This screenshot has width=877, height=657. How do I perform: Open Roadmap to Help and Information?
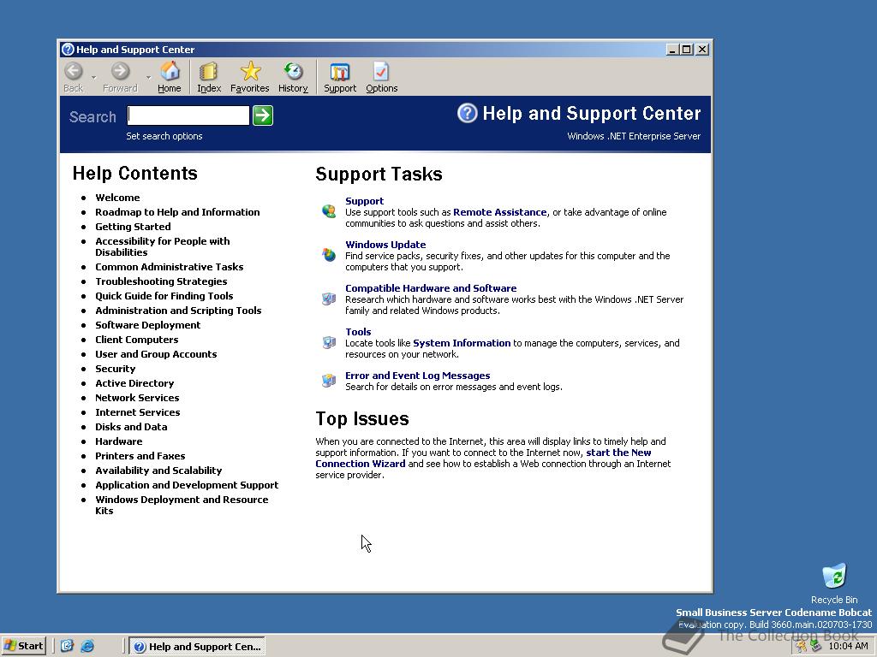[177, 212]
